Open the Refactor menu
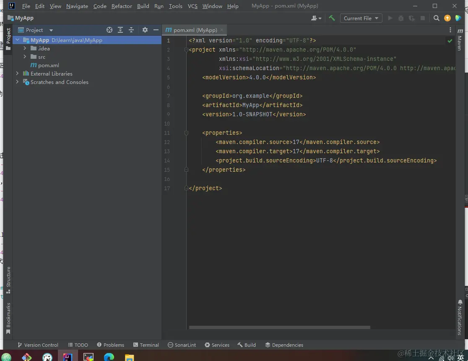 (x=122, y=6)
